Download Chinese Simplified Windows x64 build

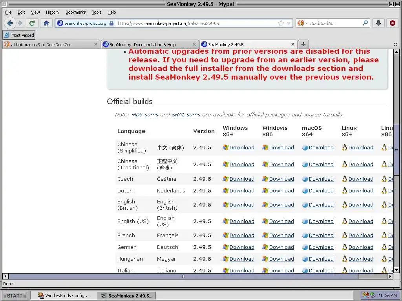point(242,148)
